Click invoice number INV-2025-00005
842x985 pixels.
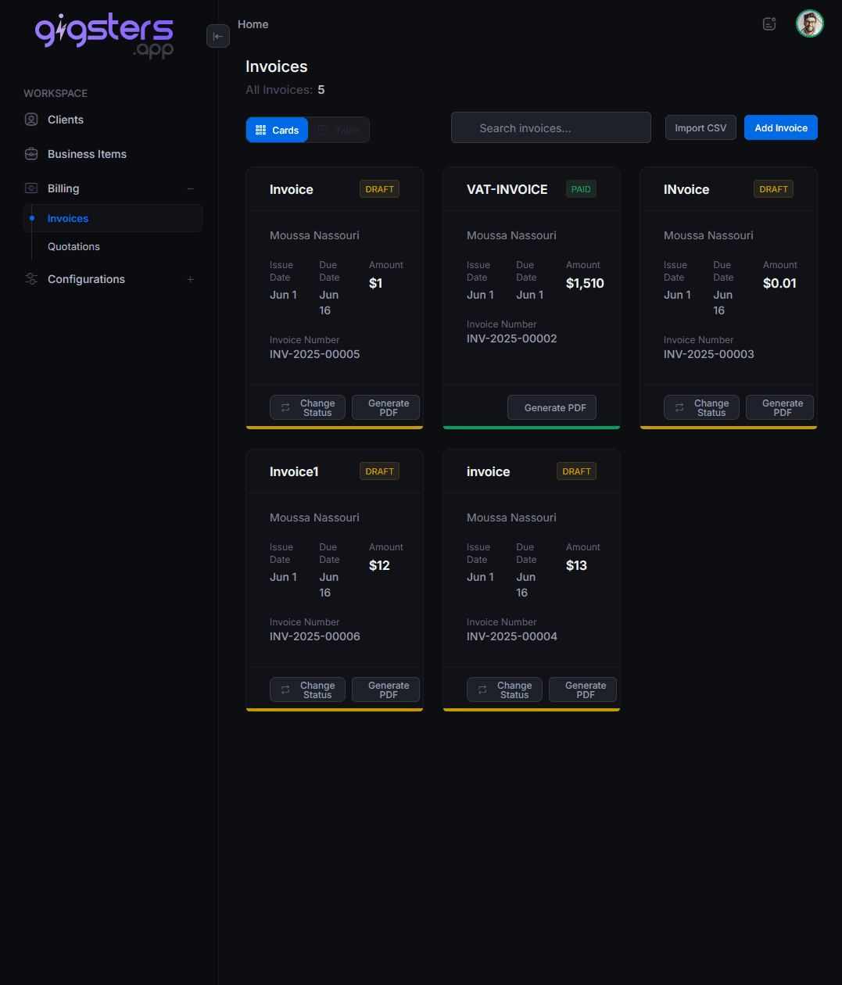point(314,354)
